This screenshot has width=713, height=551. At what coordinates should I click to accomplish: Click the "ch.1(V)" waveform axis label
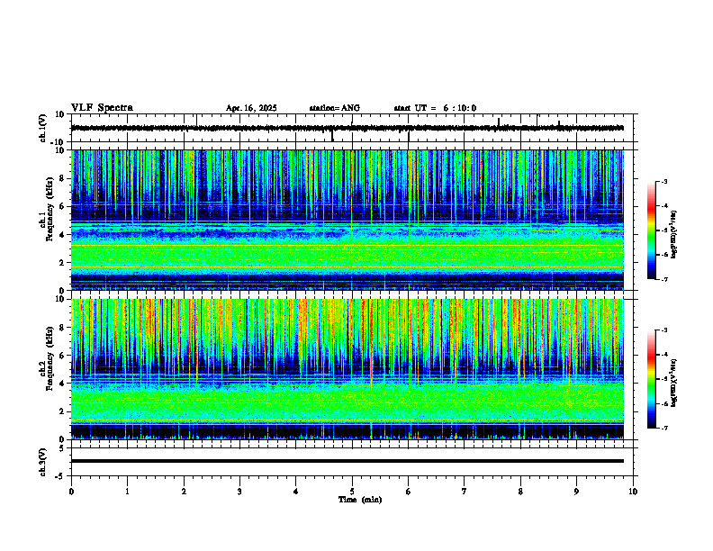click(43, 128)
